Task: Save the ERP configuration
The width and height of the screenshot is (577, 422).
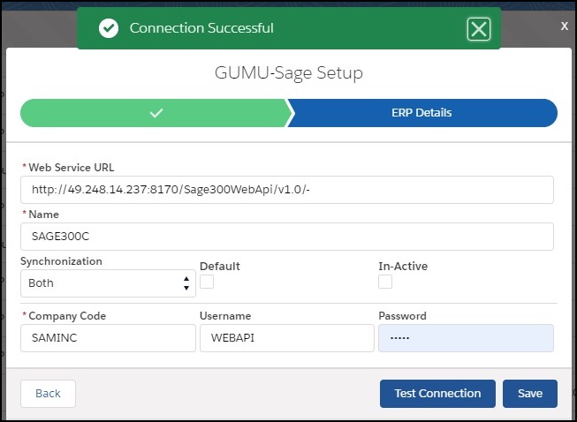Action: (530, 394)
